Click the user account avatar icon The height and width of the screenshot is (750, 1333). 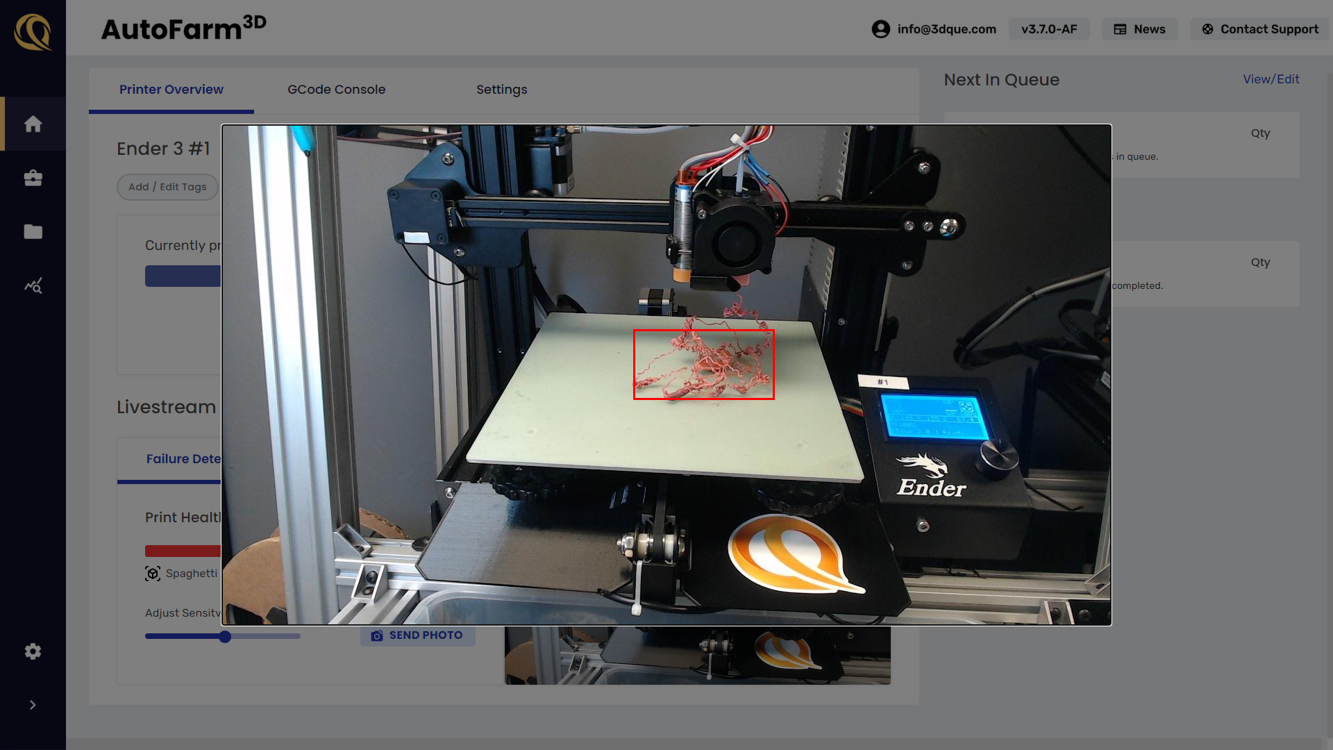coord(880,29)
